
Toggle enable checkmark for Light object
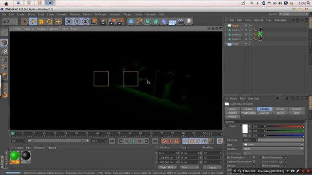(252, 25)
